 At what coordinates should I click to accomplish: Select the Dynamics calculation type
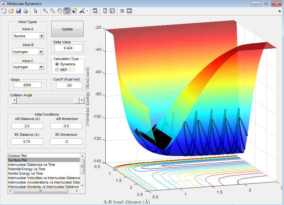tap(57, 64)
